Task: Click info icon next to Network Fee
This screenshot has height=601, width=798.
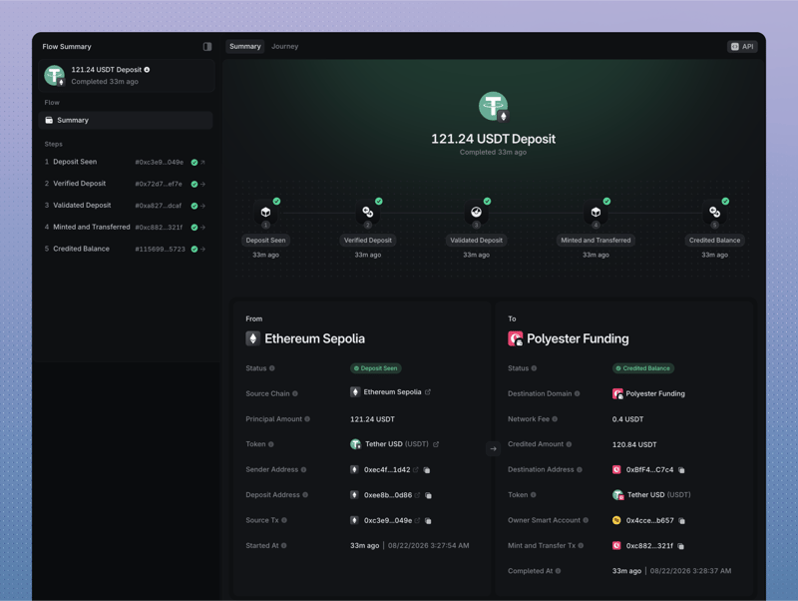Action: (555, 419)
